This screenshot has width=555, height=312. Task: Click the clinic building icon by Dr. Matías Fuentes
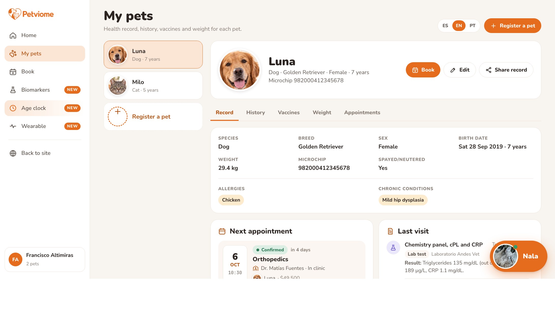pos(256,268)
